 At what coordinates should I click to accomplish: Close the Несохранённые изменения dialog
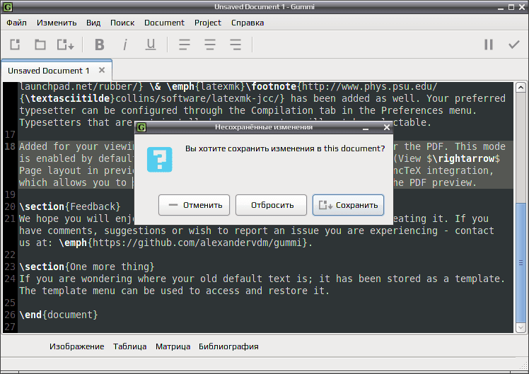click(x=387, y=127)
